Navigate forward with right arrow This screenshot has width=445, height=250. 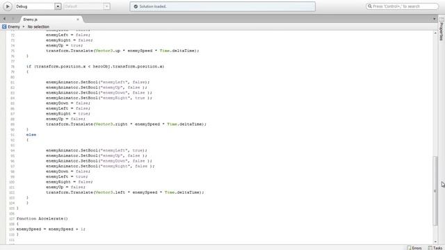[x=13, y=19]
